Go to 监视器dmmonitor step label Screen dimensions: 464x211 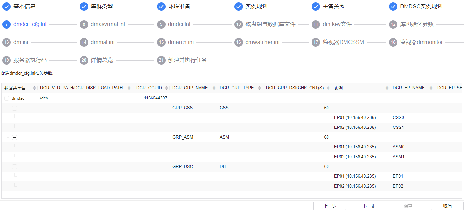pyautogui.click(x=422, y=42)
